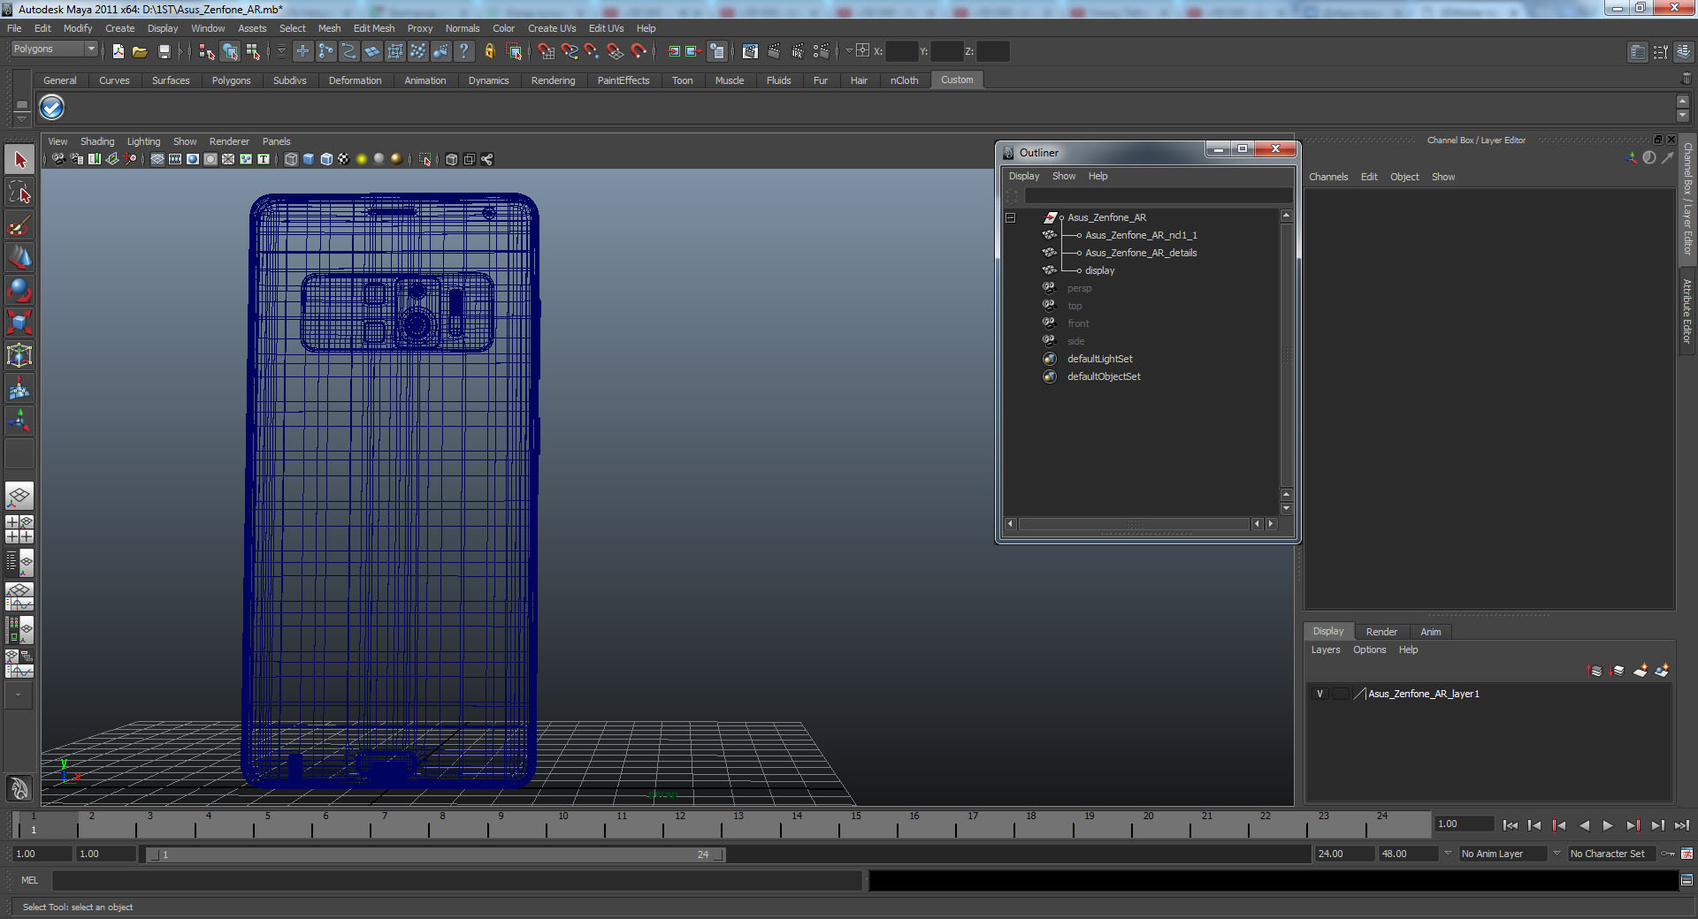The width and height of the screenshot is (1698, 919).
Task: Render current frame clapper icon
Action: [x=774, y=51]
